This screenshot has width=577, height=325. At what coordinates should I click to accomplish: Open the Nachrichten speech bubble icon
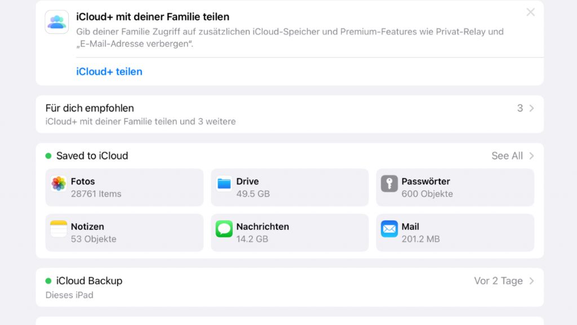click(x=224, y=229)
